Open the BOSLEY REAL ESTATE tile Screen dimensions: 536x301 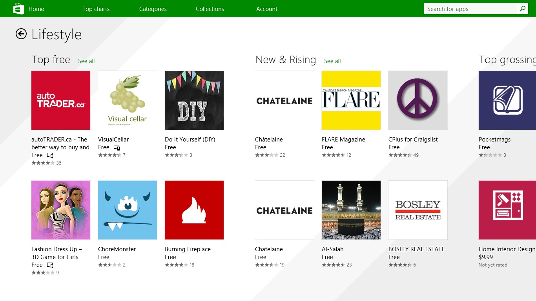418,210
